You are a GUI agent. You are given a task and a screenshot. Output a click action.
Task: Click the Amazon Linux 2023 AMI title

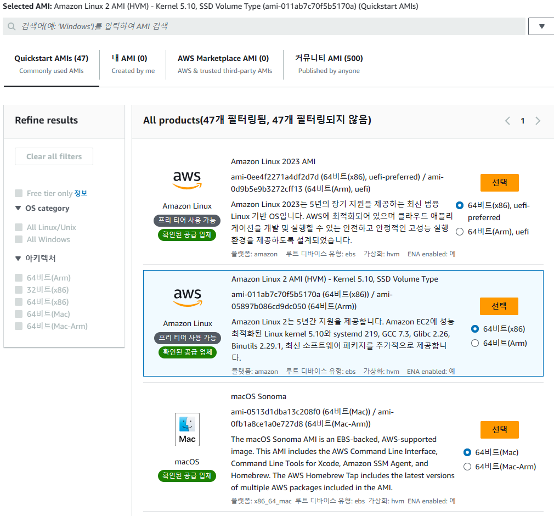273,161
